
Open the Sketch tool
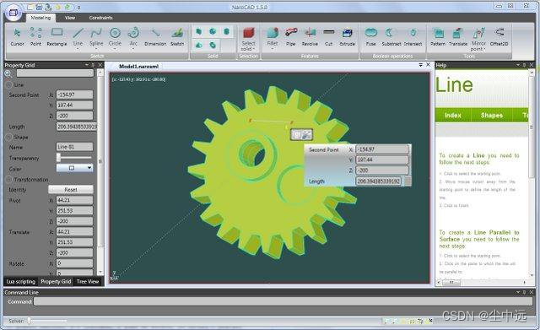[x=177, y=37]
